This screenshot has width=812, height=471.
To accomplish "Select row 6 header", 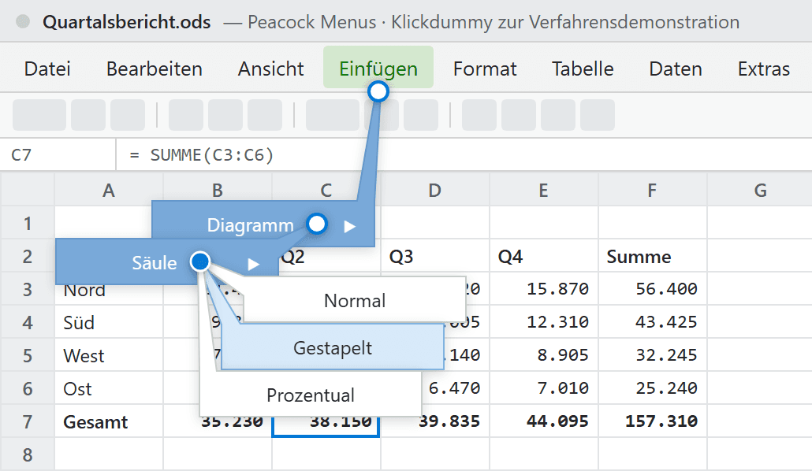I will [x=28, y=389].
